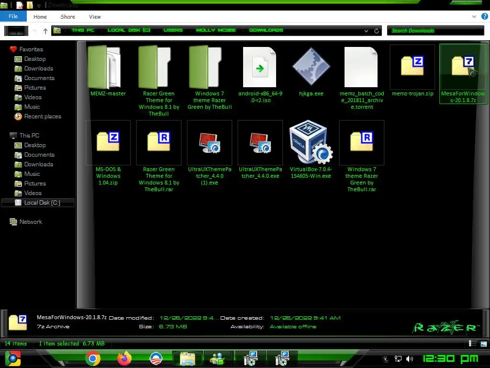Open File Explorer taskbar button
Viewport: 490px width, 368px height.
[187, 358]
